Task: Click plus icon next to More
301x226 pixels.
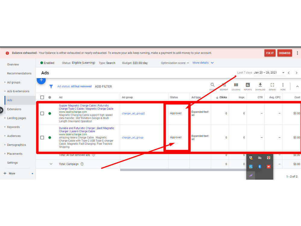Action: pos(5,173)
